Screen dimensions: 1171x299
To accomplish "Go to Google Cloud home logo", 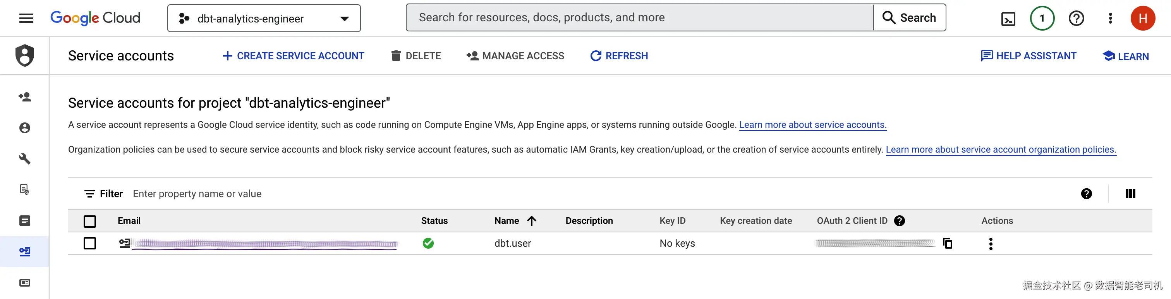I will click(x=95, y=18).
